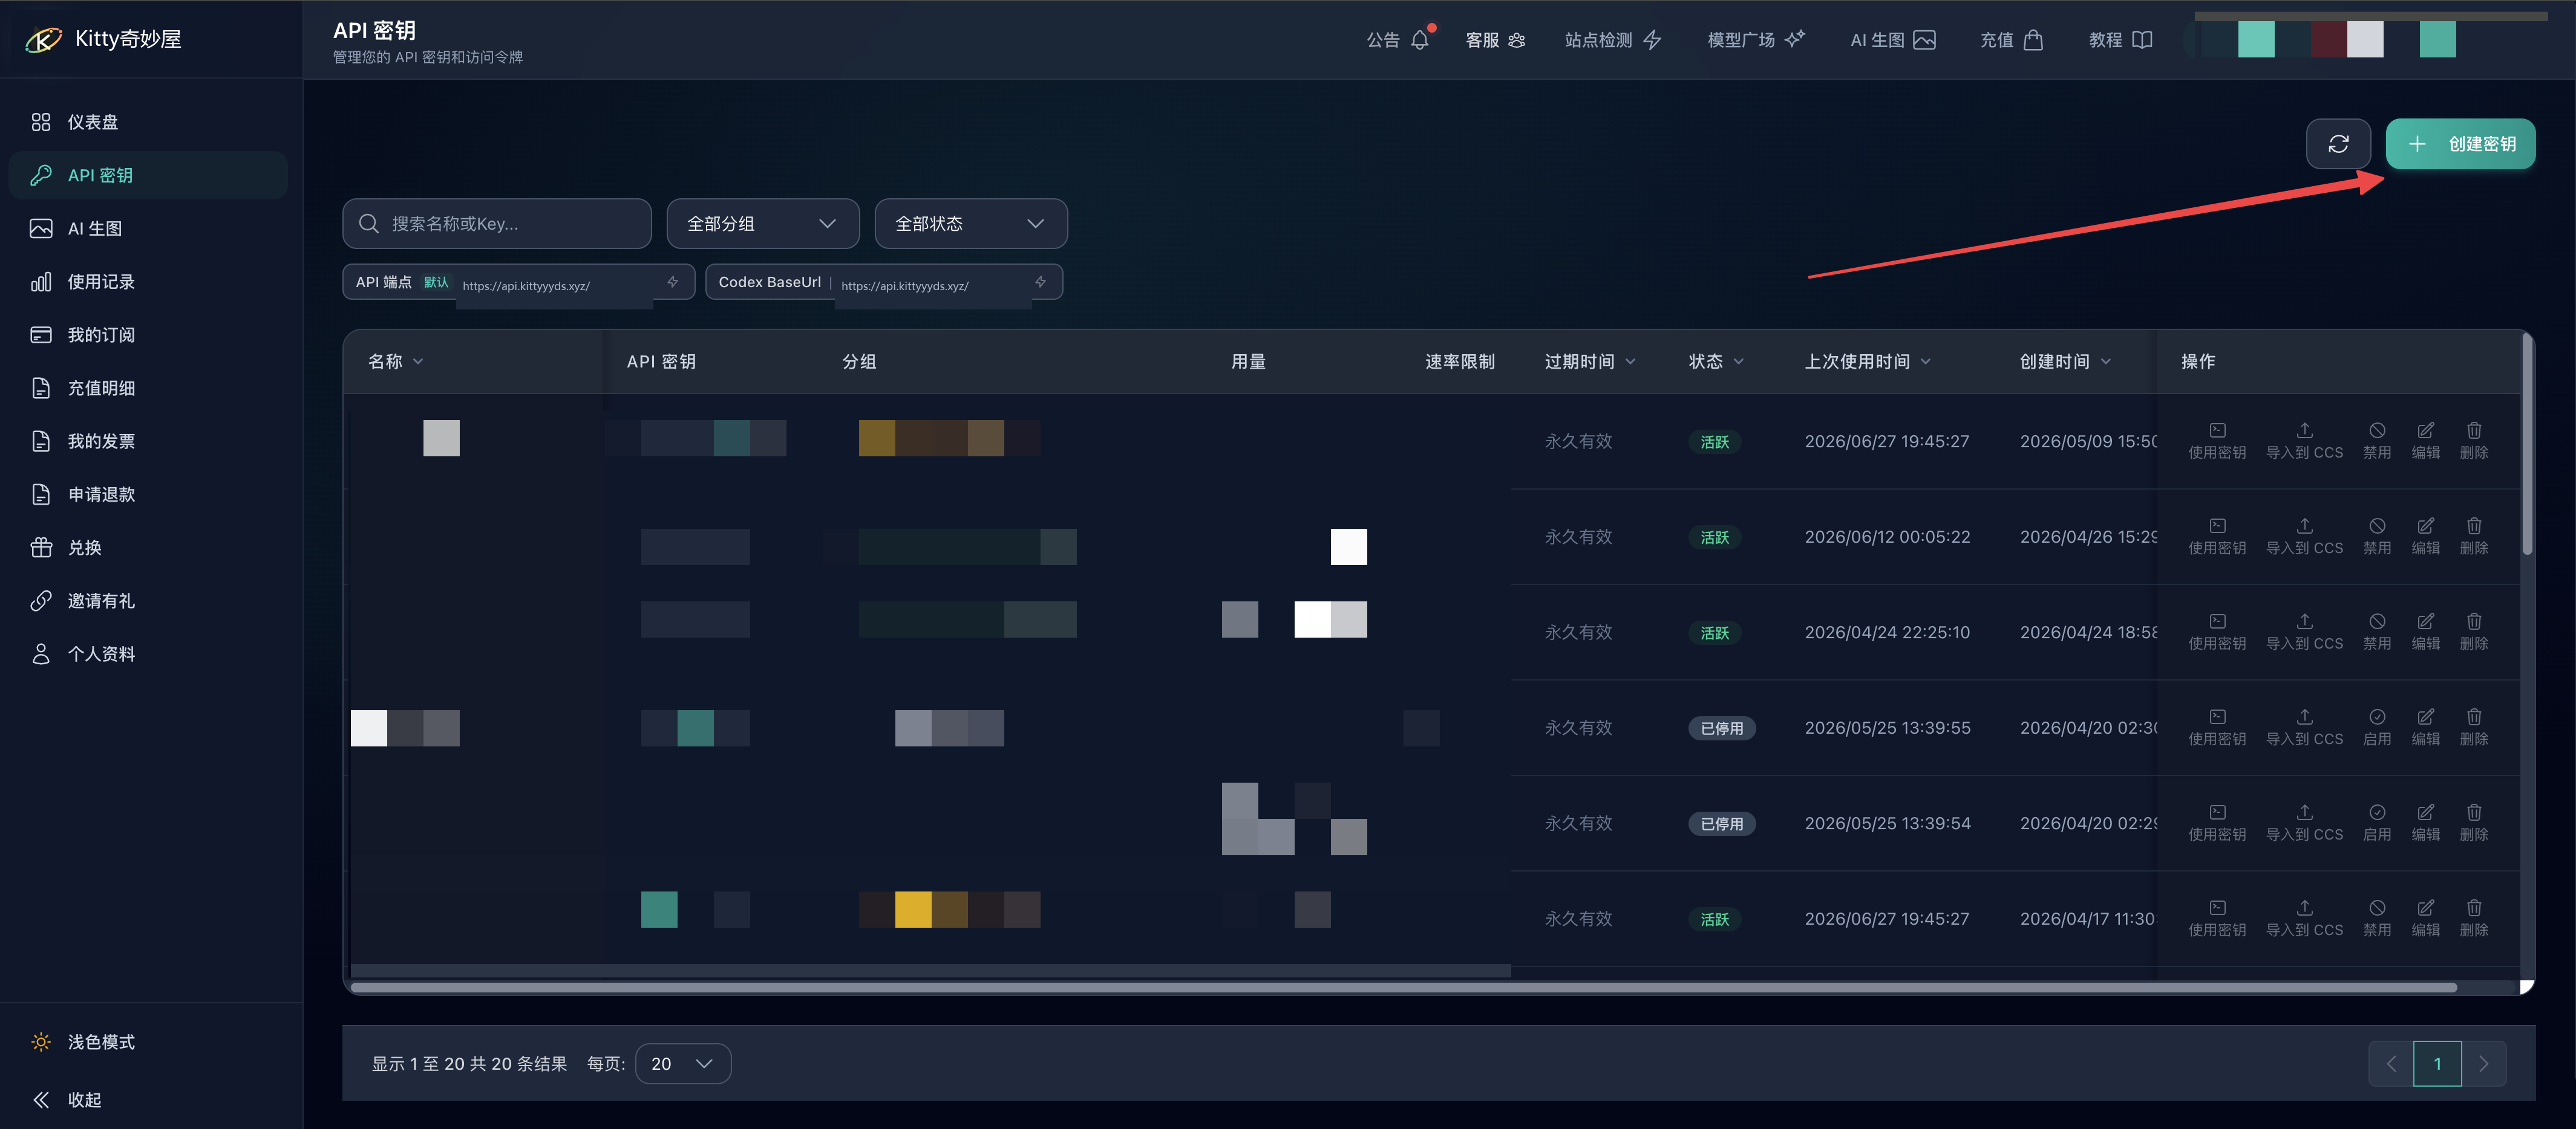Open 我的发票 in the sidebar

click(148, 441)
